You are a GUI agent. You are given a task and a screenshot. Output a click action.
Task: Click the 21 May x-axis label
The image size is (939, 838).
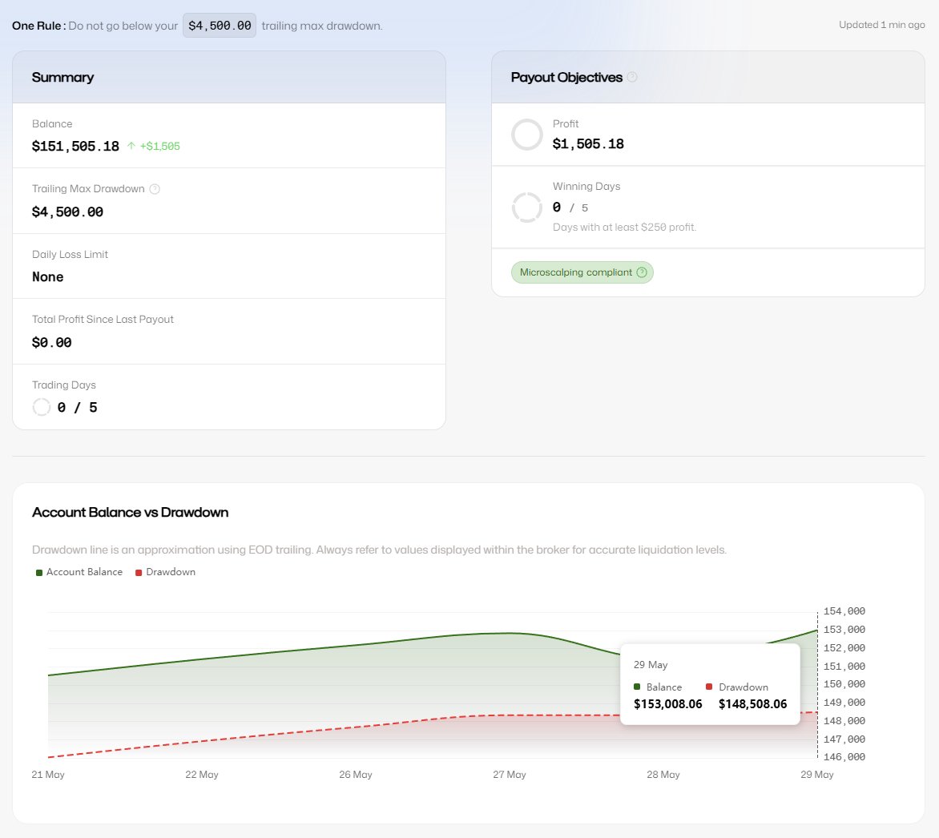pos(48,775)
